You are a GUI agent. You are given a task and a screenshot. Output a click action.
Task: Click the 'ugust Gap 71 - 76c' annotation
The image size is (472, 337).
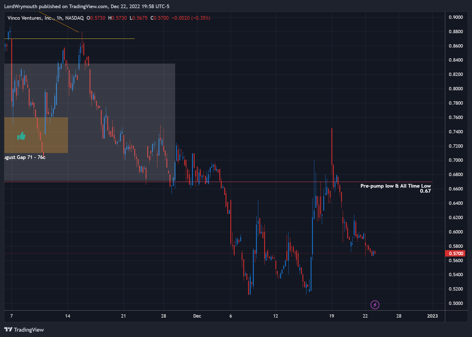pyautogui.click(x=25, y=157)
